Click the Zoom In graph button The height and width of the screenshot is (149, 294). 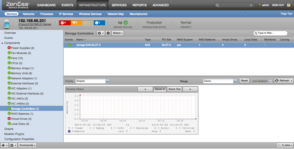(x=160, y=89)
